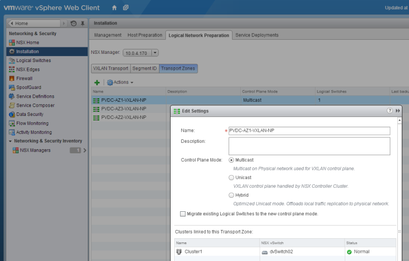Click forward navigation arrow
409x261 pixels.
(x=64, y=23)
